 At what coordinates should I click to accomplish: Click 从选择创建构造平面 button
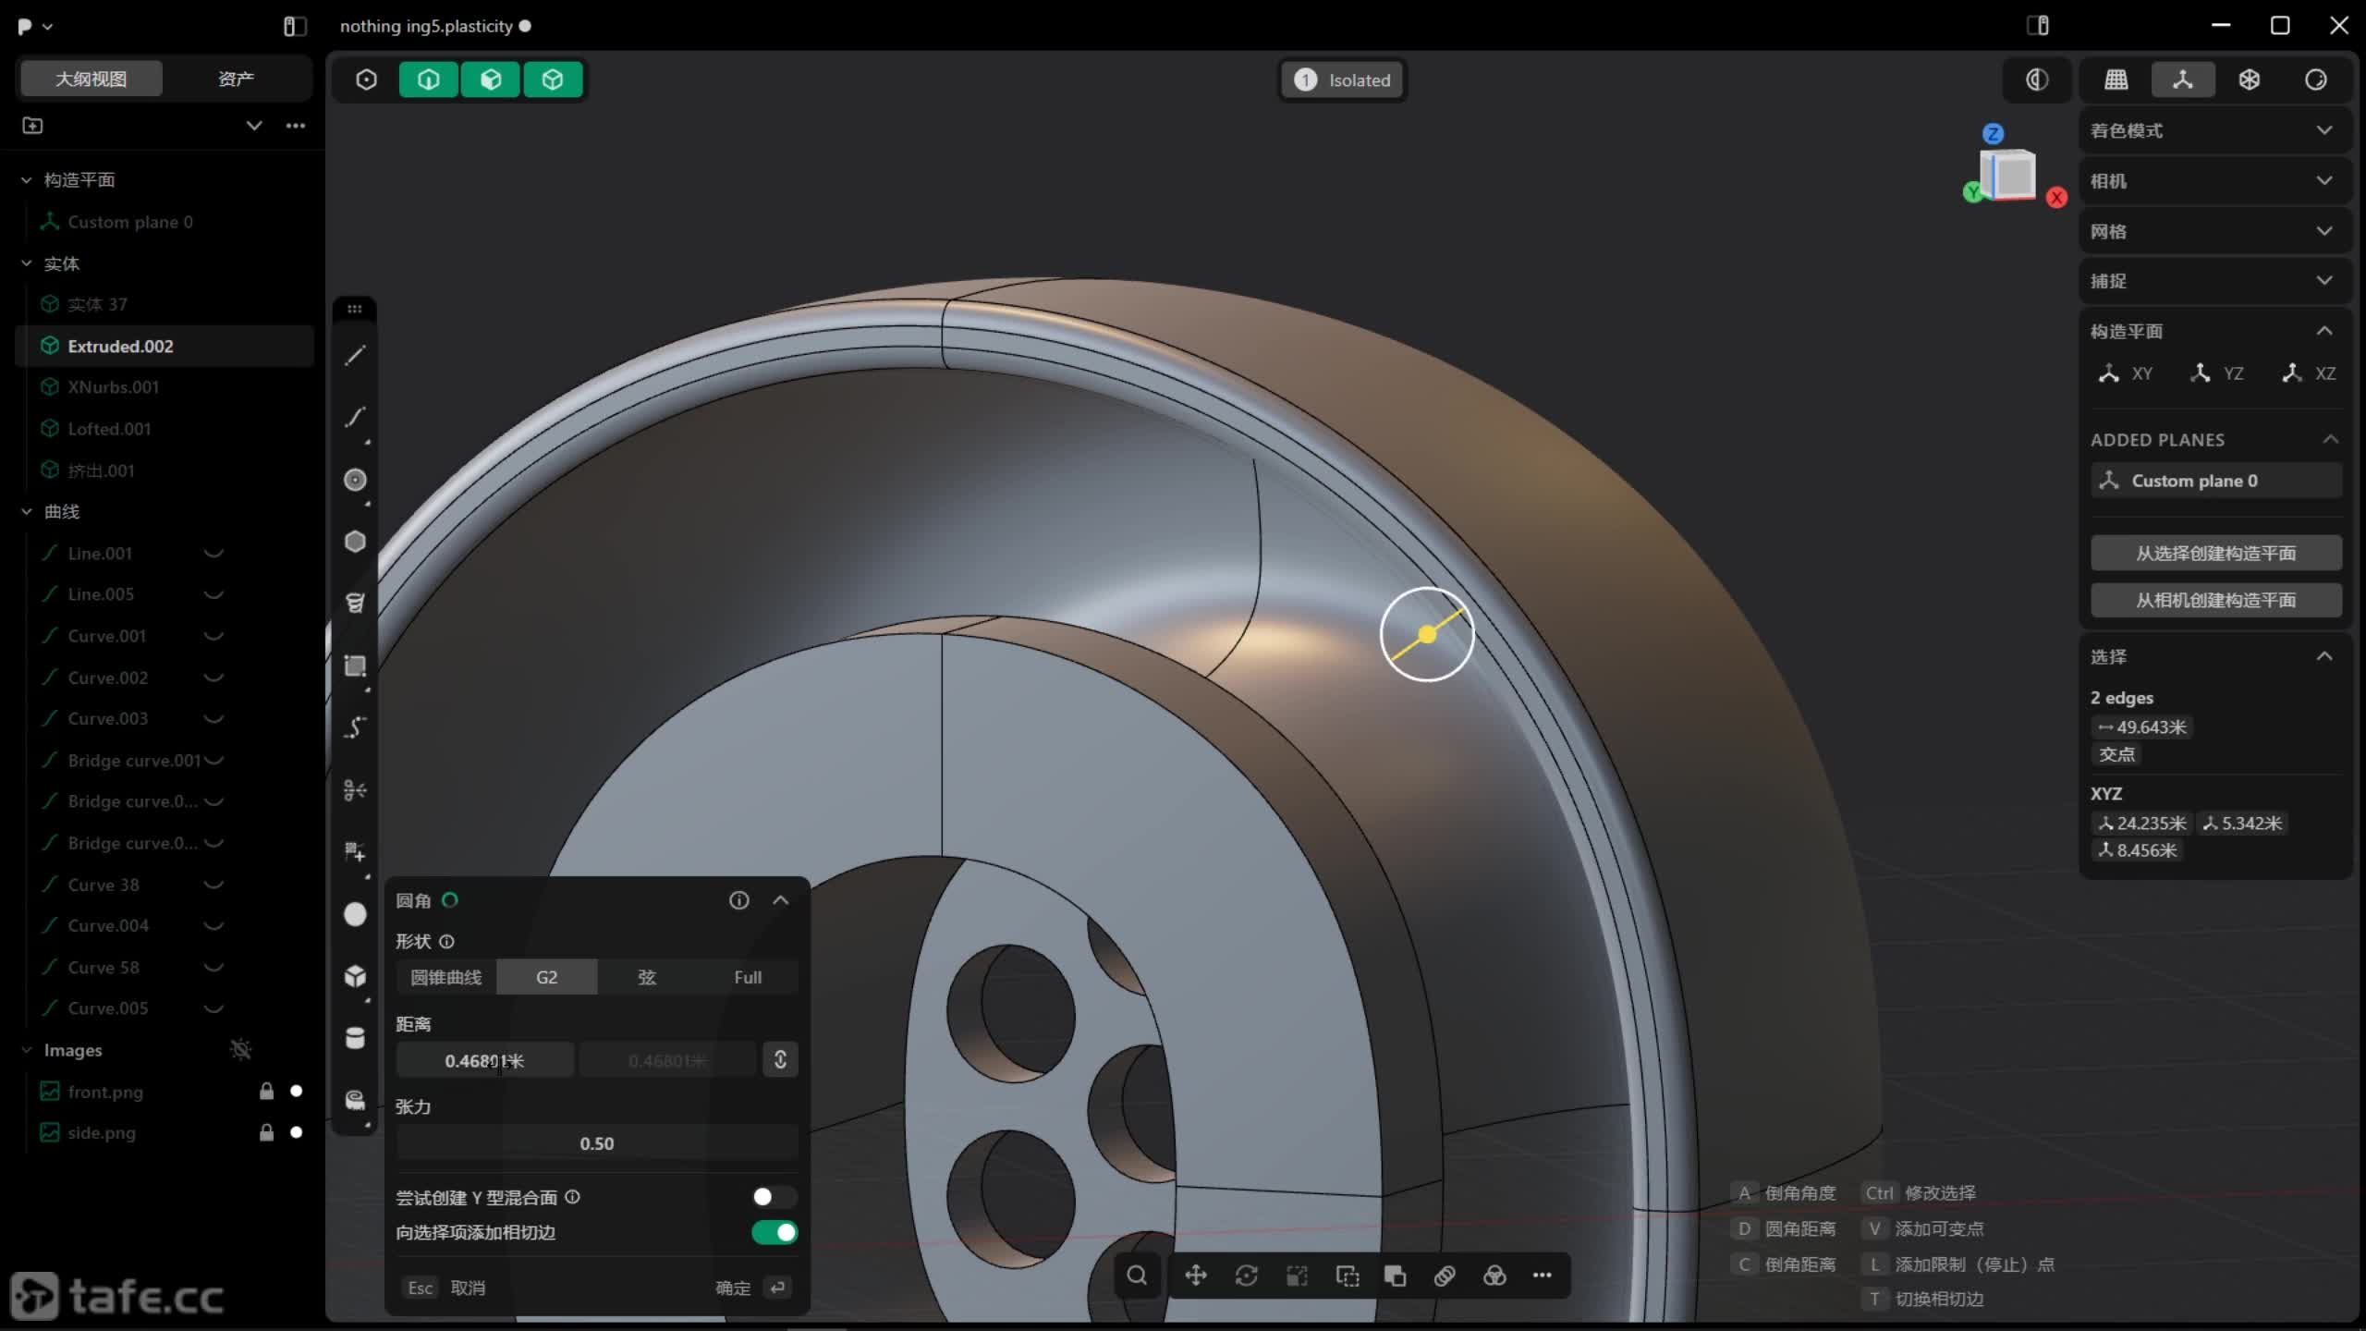(x=2215, y=553)
